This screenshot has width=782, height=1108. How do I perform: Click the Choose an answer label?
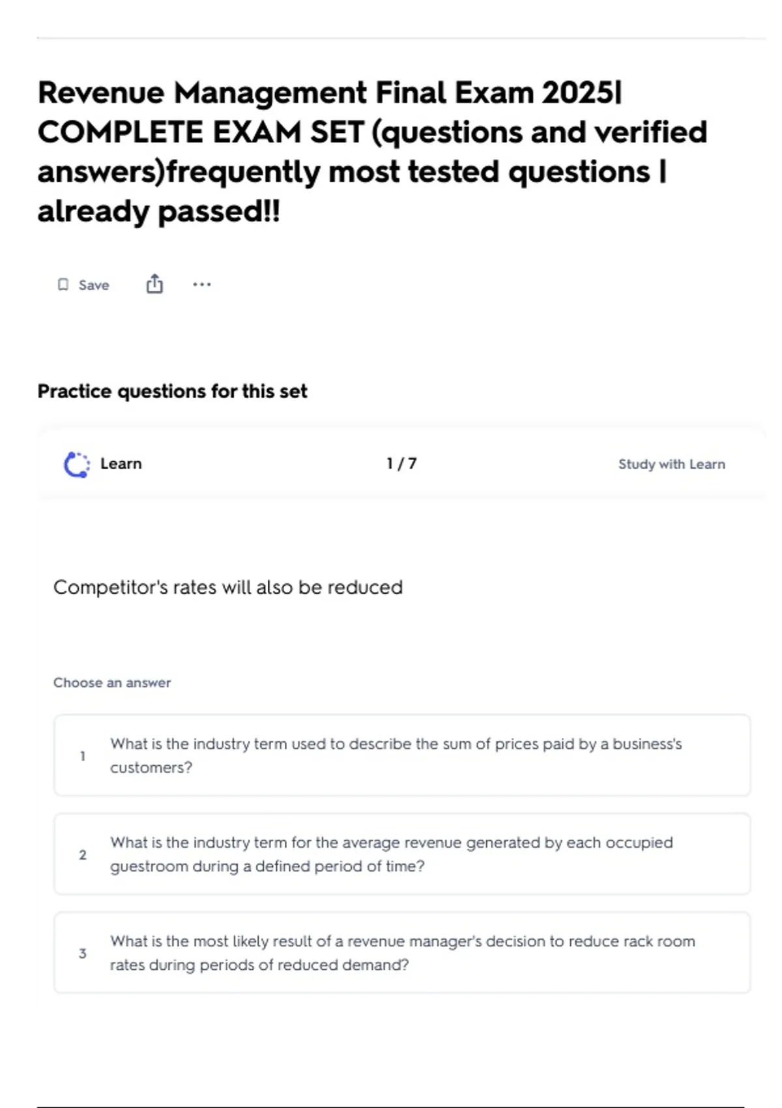pos(112,682)
